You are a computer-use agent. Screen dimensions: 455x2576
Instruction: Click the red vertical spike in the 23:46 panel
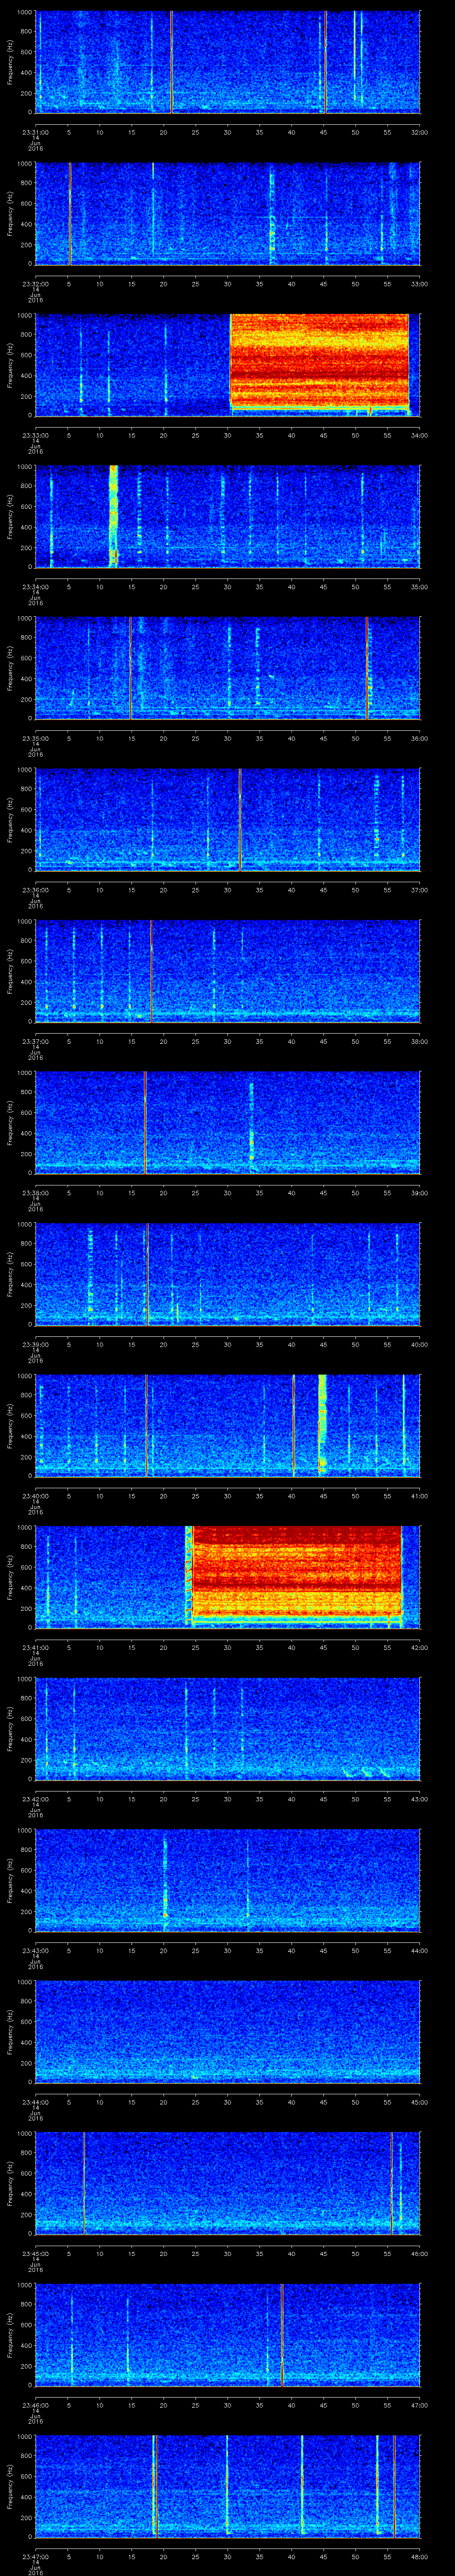pyautogui.click(x=282, y=2336)
